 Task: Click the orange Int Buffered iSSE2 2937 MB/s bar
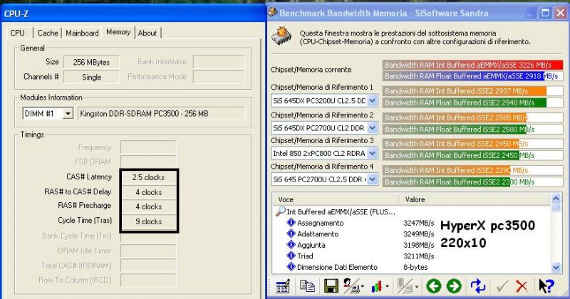coord(472,91)
